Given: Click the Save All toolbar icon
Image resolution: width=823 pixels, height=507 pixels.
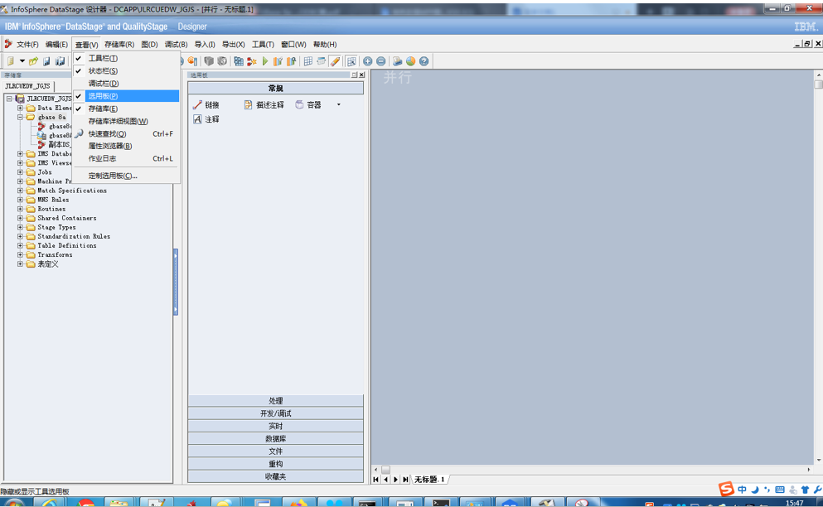Looking at the screenshot, I should point(61,61).
